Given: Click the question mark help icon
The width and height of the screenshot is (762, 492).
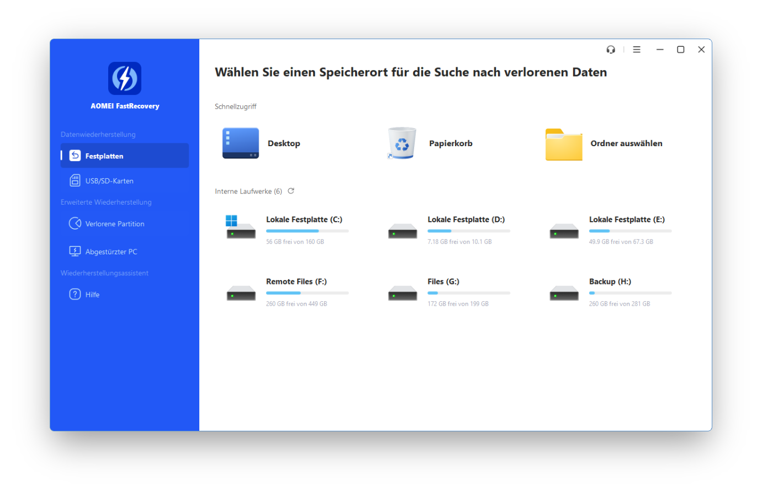Looking at the screenshot, I should pyautogui.click(x=75, y=294).
